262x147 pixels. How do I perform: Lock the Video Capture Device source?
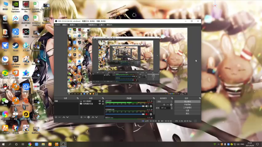click(103, 104)
